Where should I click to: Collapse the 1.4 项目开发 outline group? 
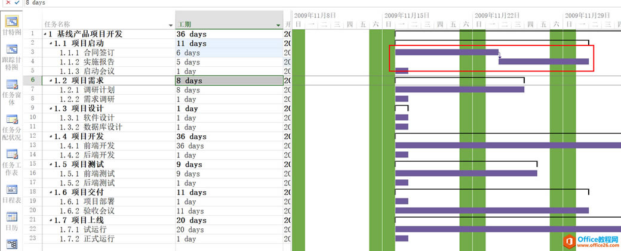click(50, 137)
